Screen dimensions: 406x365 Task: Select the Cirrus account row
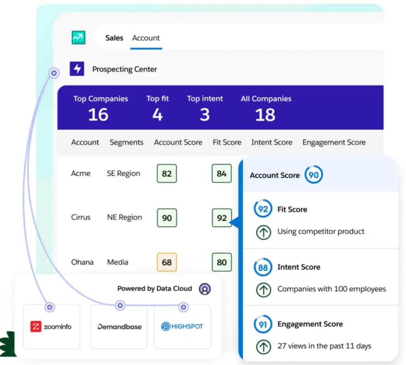point(81,217)
